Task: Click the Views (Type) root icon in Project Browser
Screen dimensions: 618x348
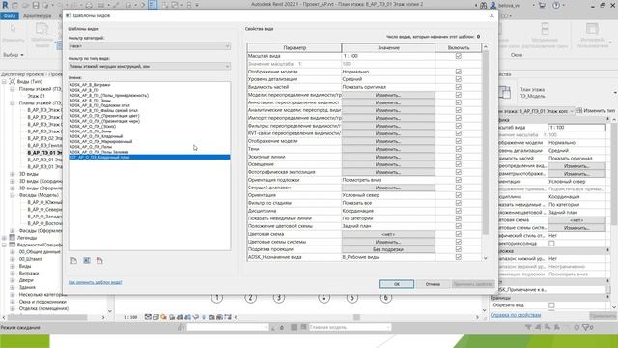Action: 13,81
